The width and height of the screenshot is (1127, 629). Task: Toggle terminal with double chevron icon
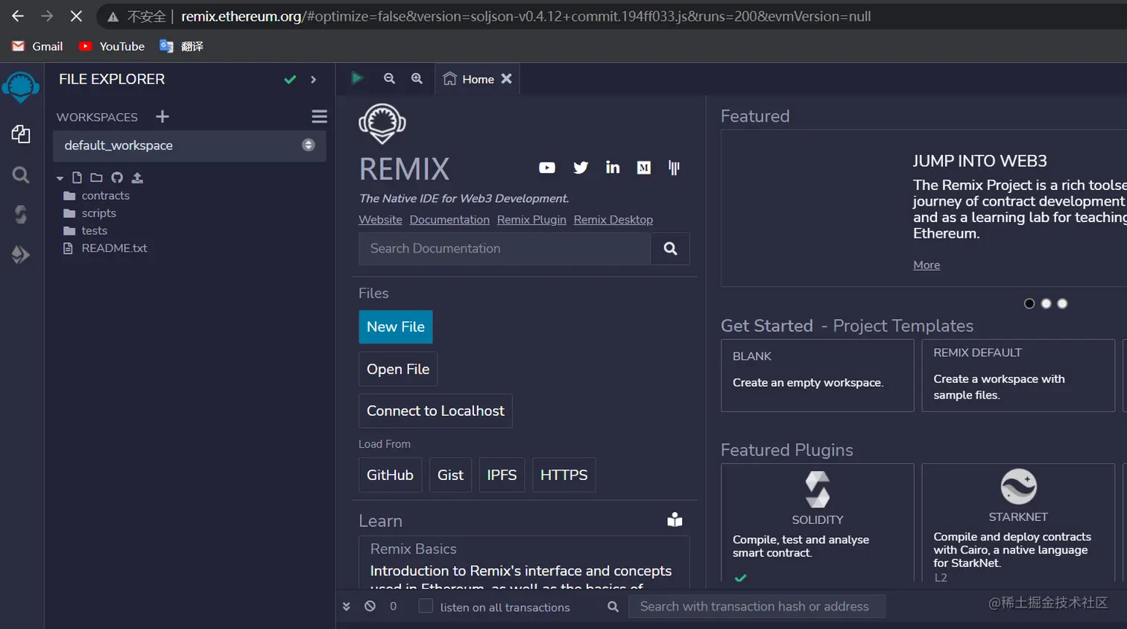(346, 607)
